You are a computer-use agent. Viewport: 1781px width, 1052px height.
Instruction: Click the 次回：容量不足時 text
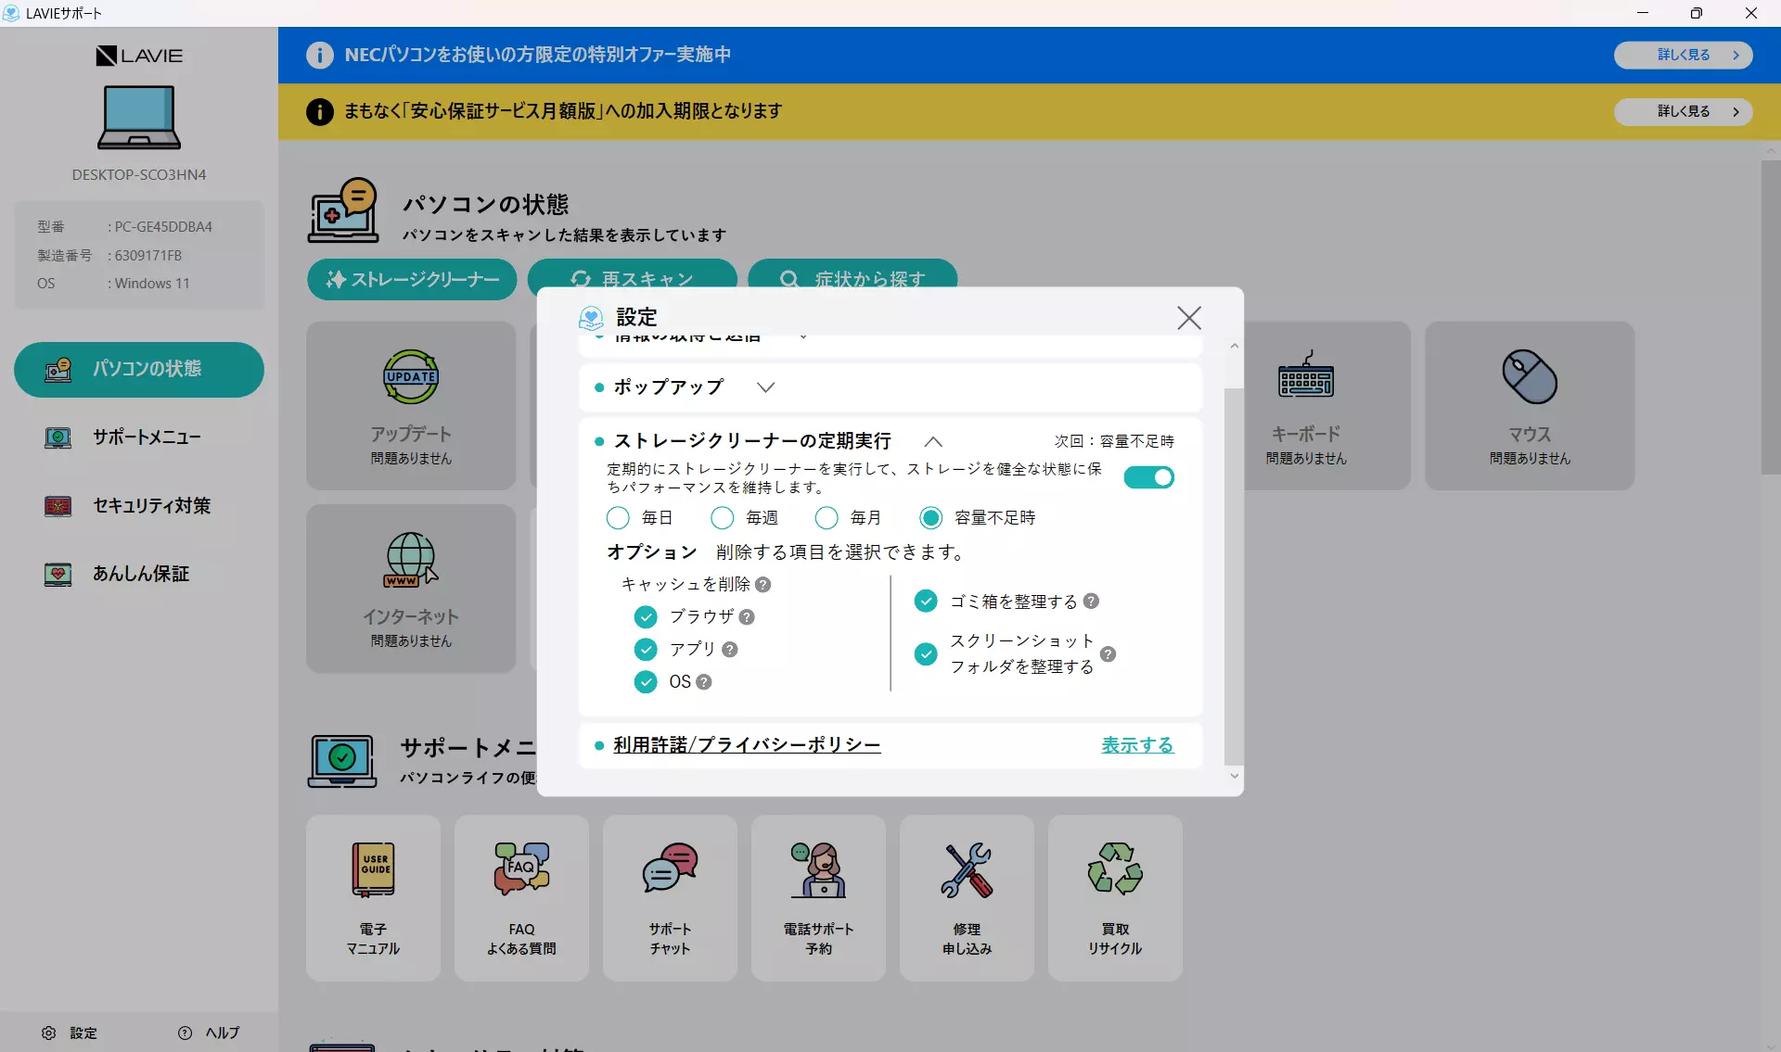tap(1114, 441)
